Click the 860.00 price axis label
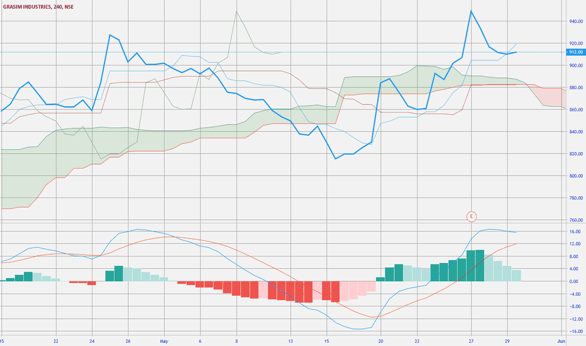This screenshot has width=586, height=346. tap(576, 109)
